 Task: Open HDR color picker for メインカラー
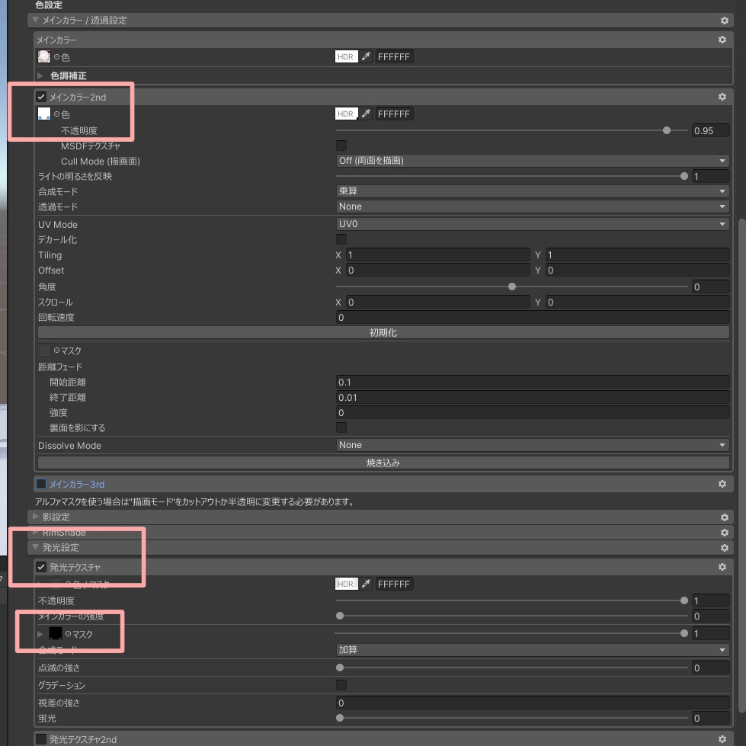click(347, 56)
